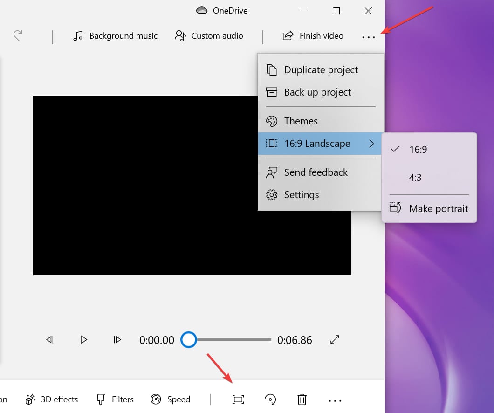Select Back up project
494x413 pixels.
click(x=321, y=92)
